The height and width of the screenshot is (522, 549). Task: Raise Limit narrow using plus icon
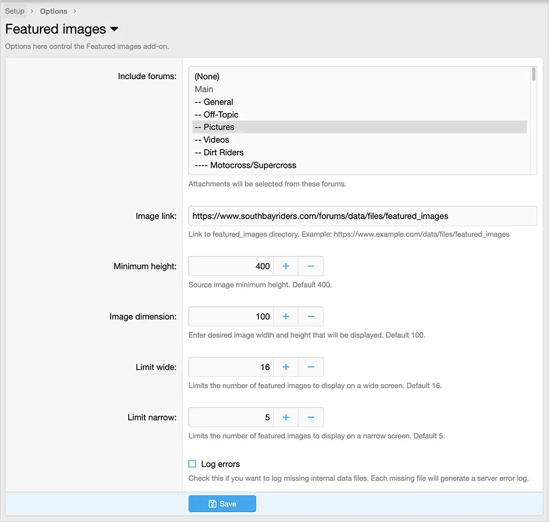286,417
